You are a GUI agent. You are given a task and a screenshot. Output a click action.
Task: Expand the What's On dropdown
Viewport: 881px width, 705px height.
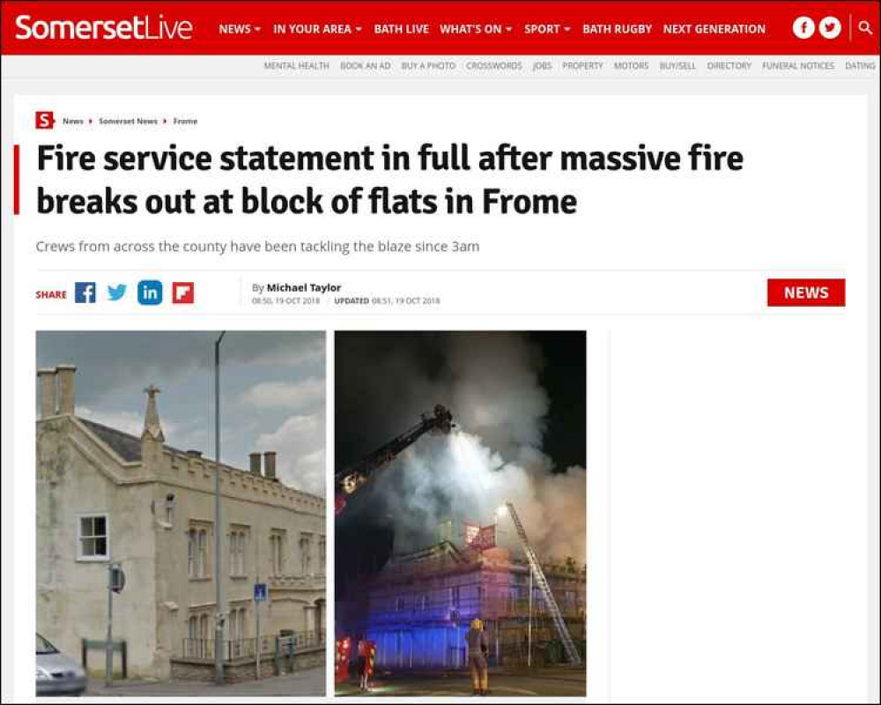tap(476, 29)
